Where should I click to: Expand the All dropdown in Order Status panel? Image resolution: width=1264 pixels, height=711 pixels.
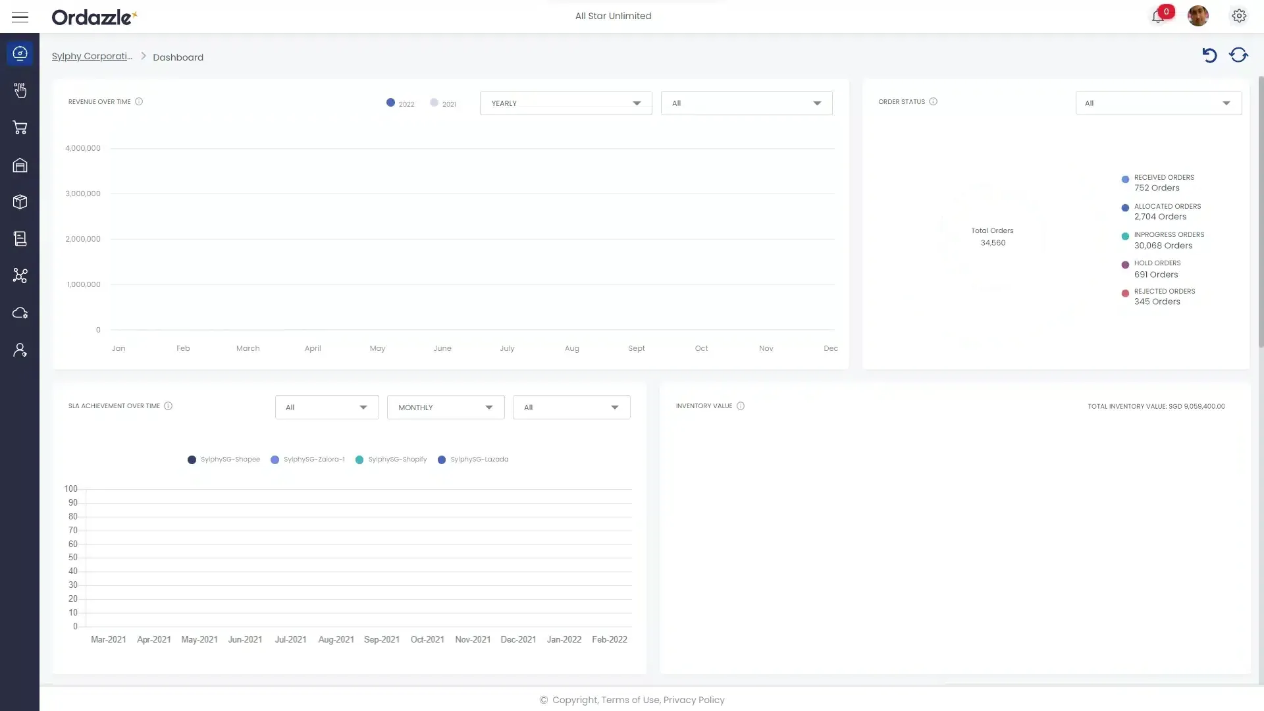[x=1157, y=103]
